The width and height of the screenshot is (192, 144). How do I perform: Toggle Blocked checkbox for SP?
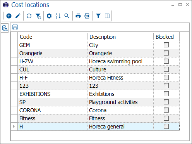pos(166,102)
